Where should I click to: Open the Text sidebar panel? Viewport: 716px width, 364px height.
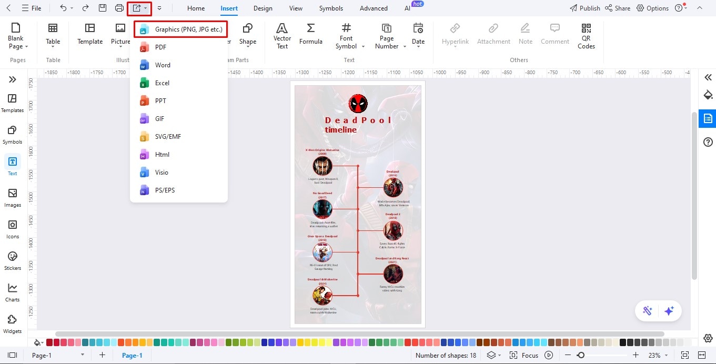pos(13,166)
